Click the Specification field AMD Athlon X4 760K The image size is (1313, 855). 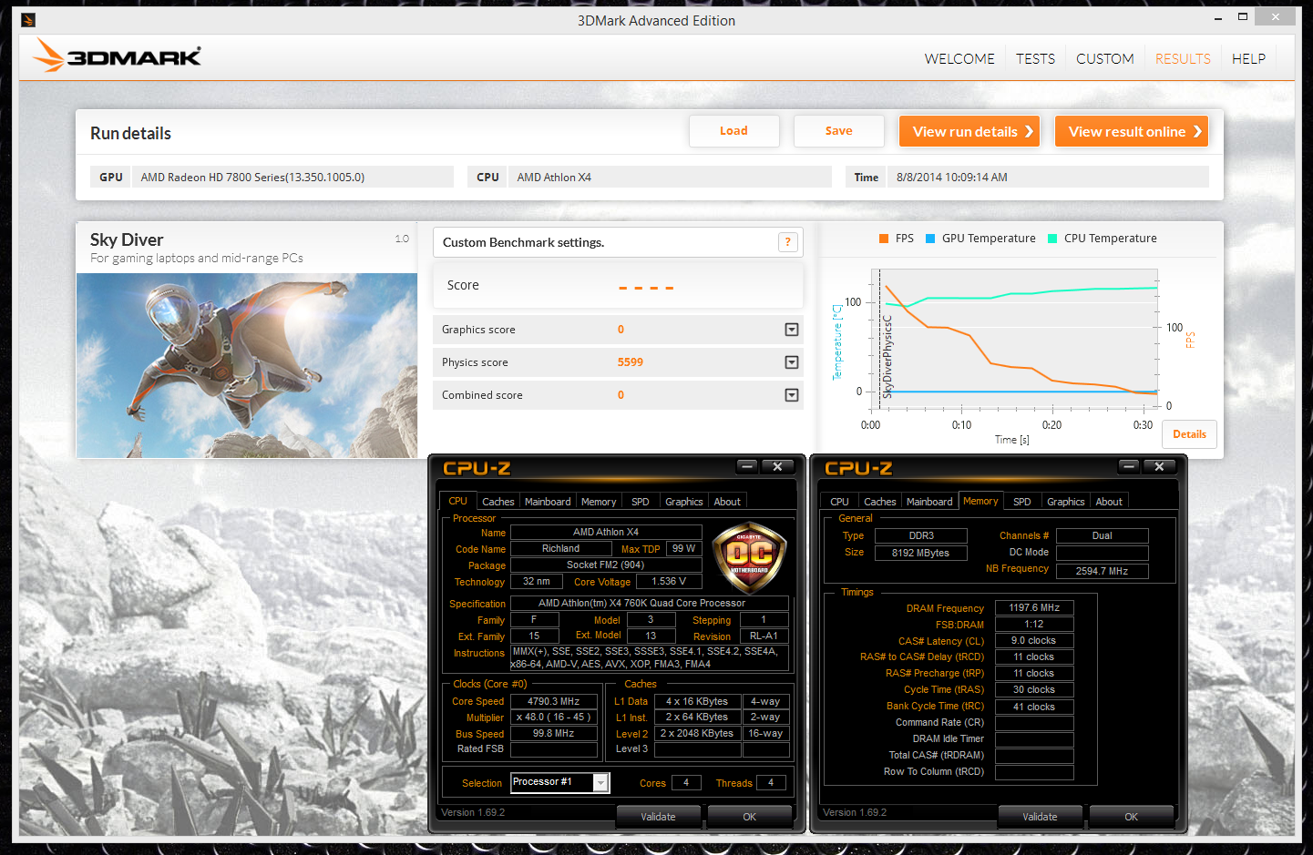coord(650,603)
